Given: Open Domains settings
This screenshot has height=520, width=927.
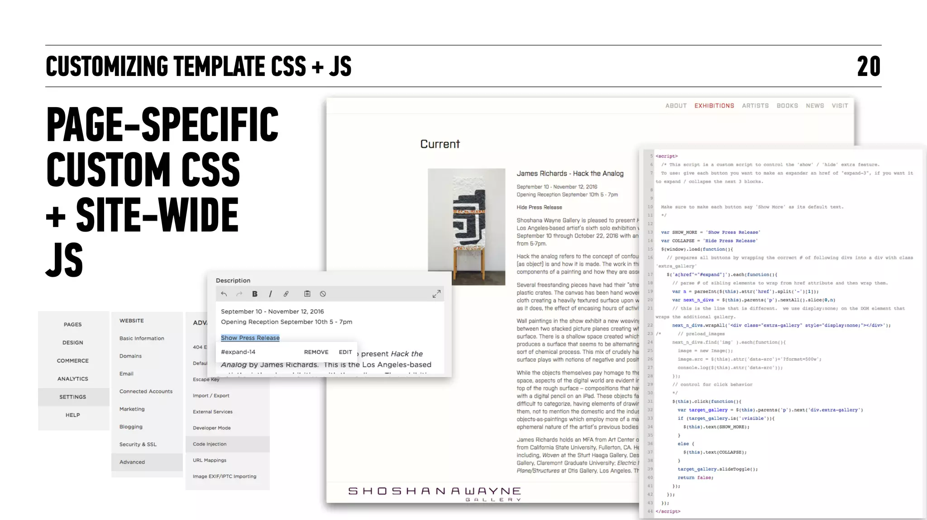Looking at the screenshot, I should [x=131, y=356].
